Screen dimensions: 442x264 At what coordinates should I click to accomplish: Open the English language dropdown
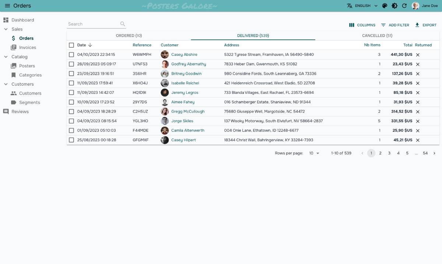[362, 6]
